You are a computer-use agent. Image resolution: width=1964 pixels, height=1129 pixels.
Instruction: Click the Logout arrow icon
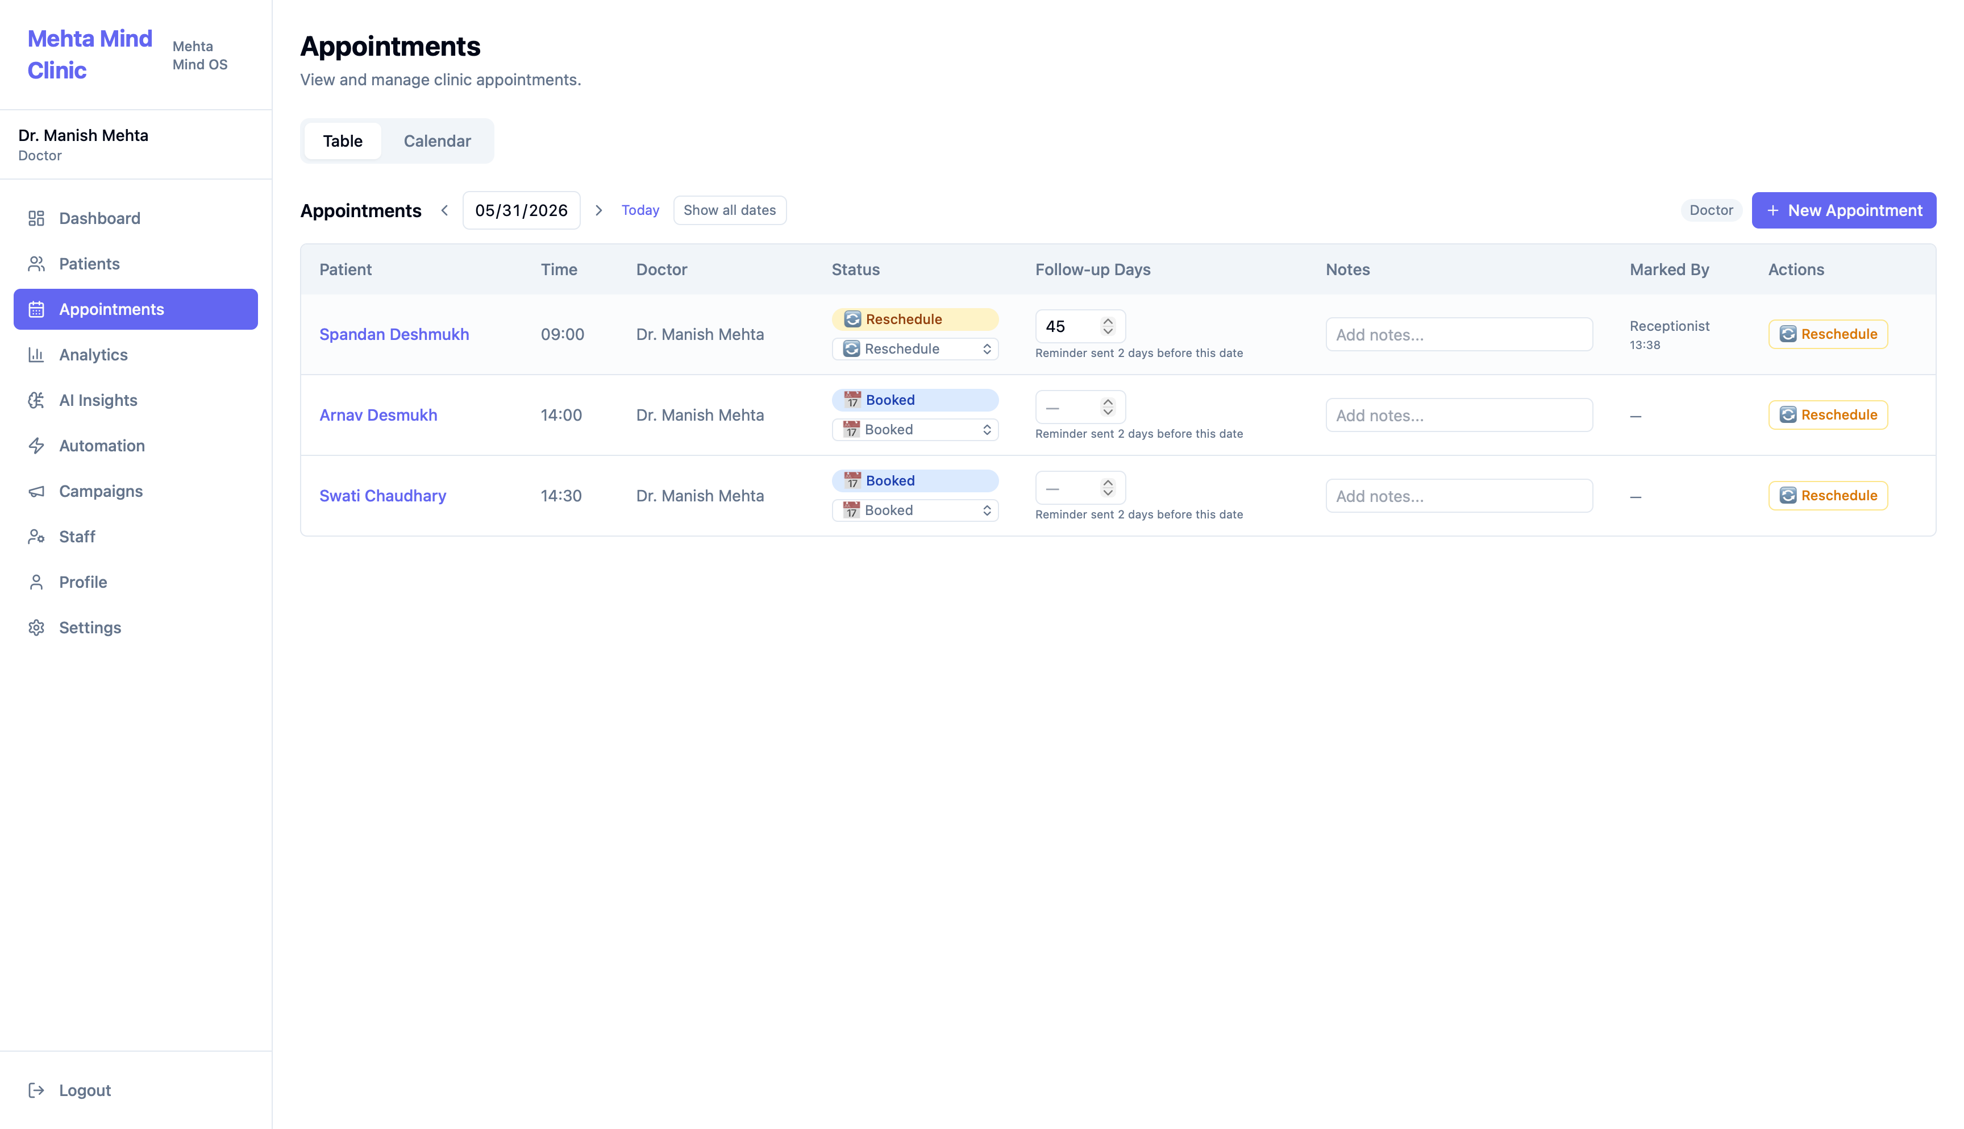tap(36, 1090)
